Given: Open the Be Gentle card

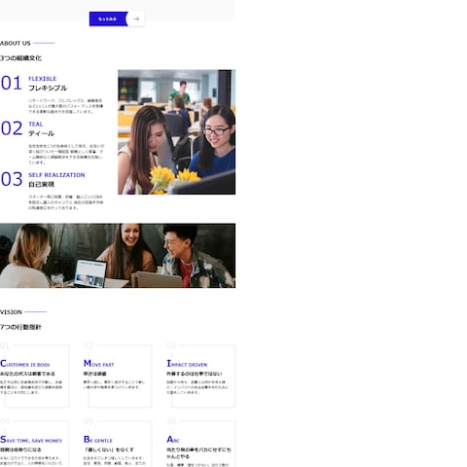Looking at the screenshot, I should click(x=118, y=444).
